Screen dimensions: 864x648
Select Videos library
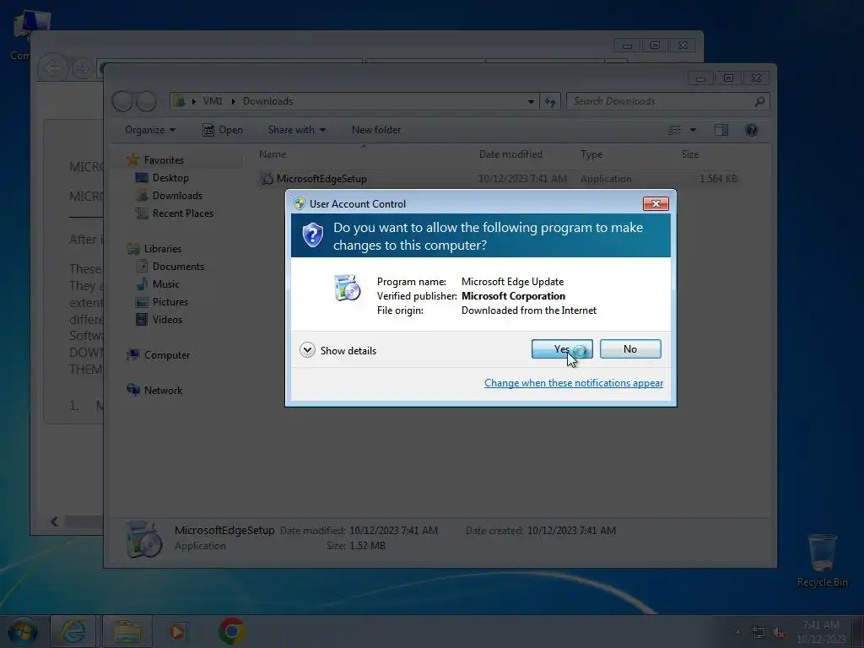pos(167,320)
